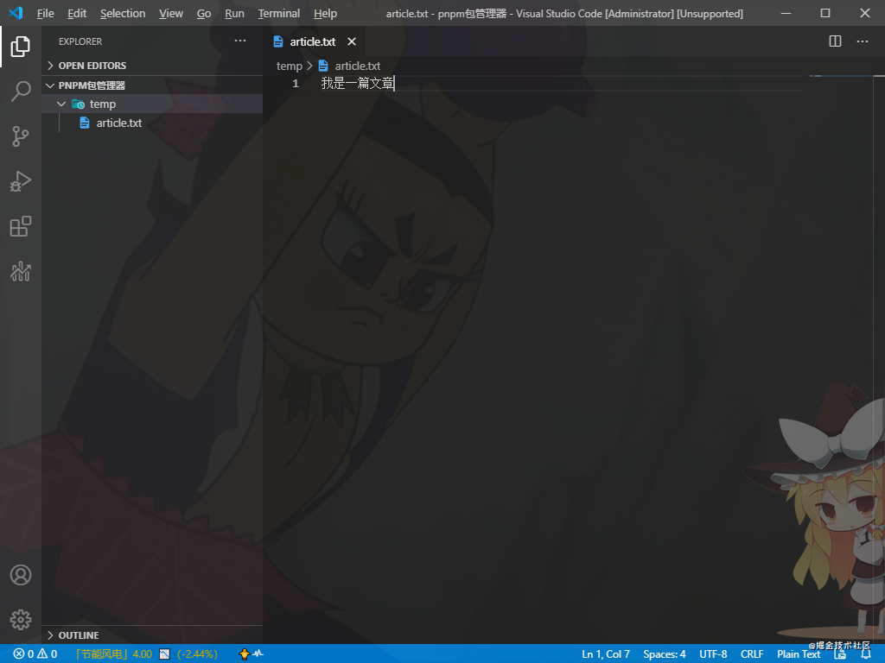This screenshot has height=663, width=885.
Task: Open the Extensions view
Action: [21, 226]
